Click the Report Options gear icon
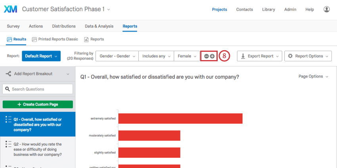This screenshot has height=168, width=337. click(x=290, y=56)
